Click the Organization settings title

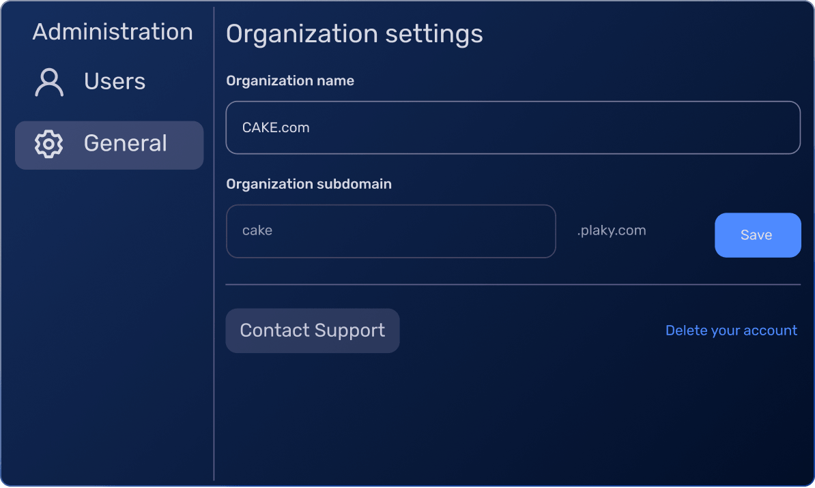coord(354,34)
